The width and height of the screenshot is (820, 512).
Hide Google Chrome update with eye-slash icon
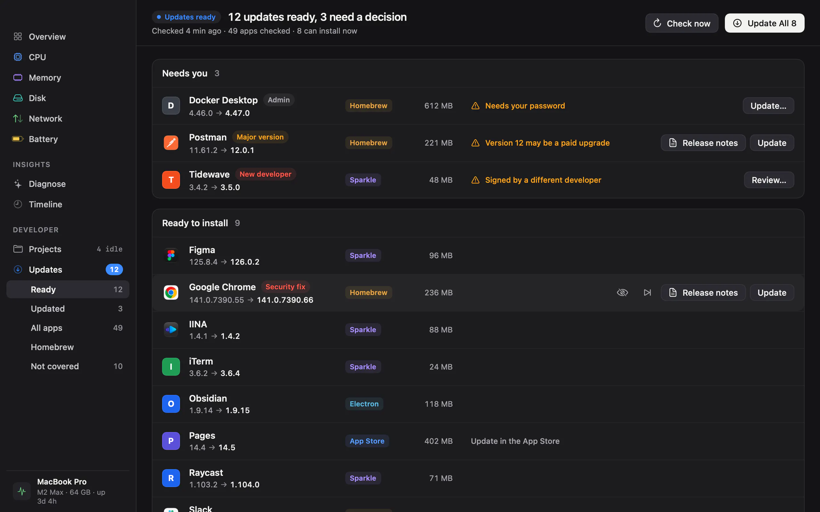(622, 292)
